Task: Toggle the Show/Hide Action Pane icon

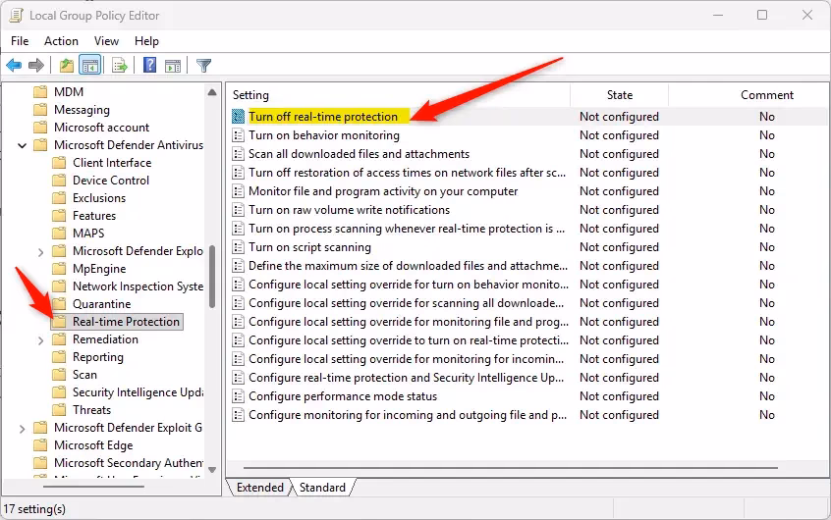Action: 173,66
